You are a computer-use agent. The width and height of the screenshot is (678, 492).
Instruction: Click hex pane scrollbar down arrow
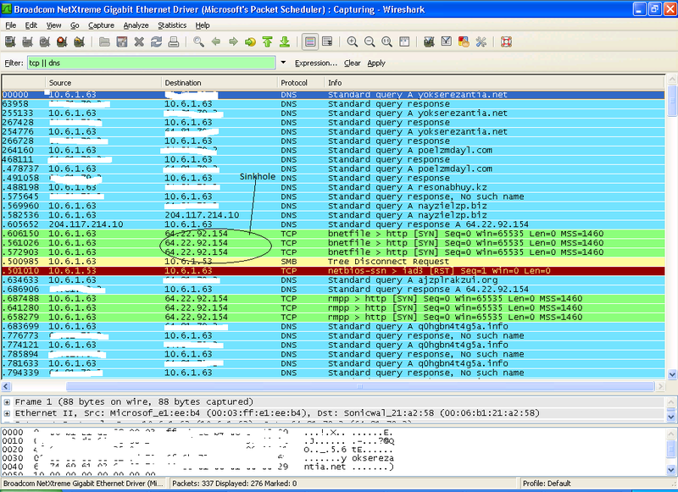[x=671, y=469]
